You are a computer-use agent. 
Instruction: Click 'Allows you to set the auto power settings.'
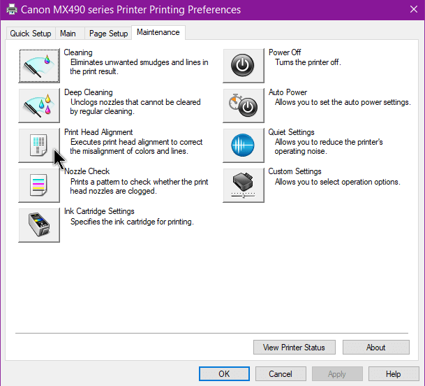coord(343,102)
